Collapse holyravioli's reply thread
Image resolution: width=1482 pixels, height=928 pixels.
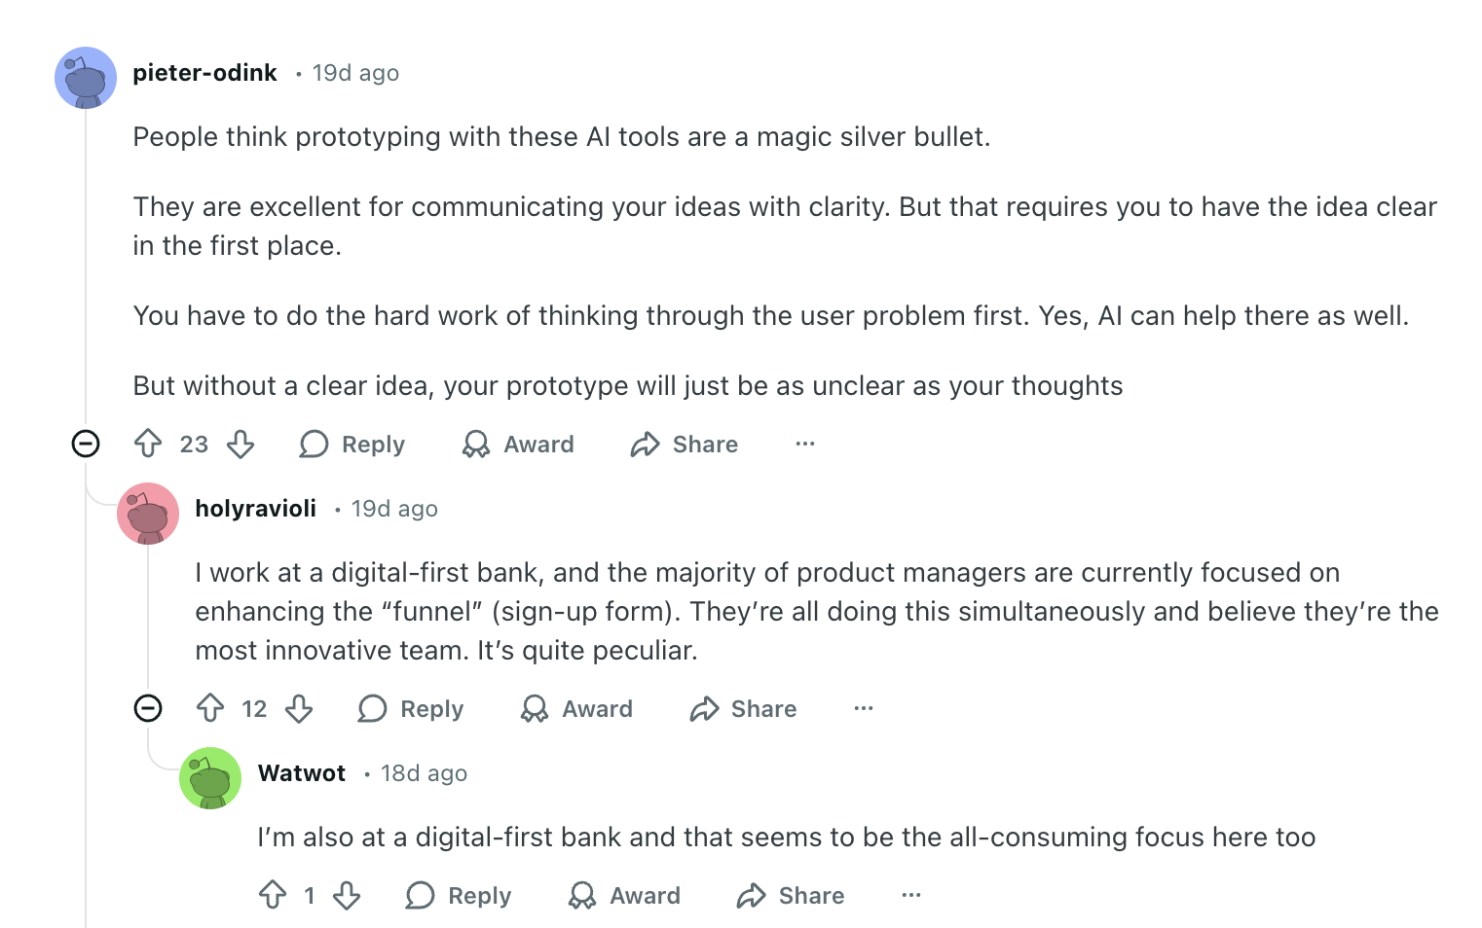pos(148,709)
